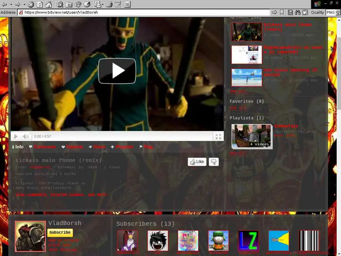Open the Flag tab with flag icon
Viewport: 341px width, 256px height.
tap(146, 147)
